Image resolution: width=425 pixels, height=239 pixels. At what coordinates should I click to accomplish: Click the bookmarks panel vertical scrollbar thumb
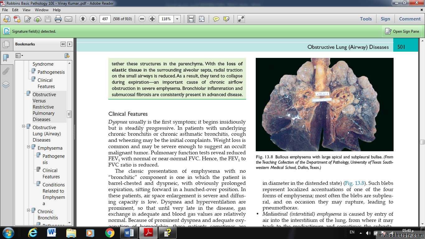(x=69, y=114)
